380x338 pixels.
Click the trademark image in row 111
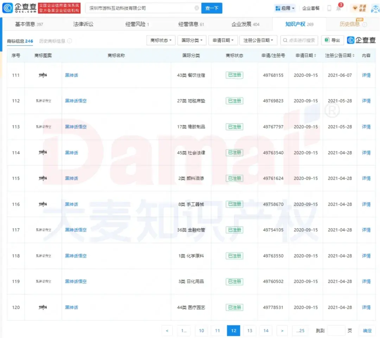[43, 75]
